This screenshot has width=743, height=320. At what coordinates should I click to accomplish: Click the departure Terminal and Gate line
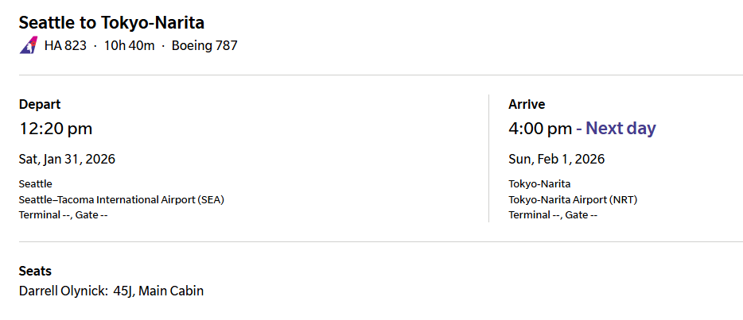coord(63,215)
